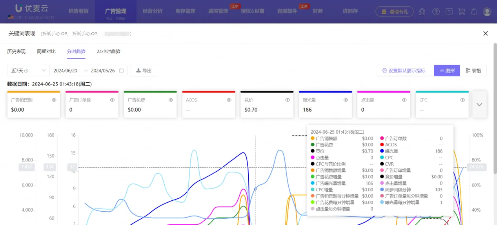Viewport: 497px width, 225px height.
Task: Open the shopping cart icon
Action: click(x=462, y=11)
